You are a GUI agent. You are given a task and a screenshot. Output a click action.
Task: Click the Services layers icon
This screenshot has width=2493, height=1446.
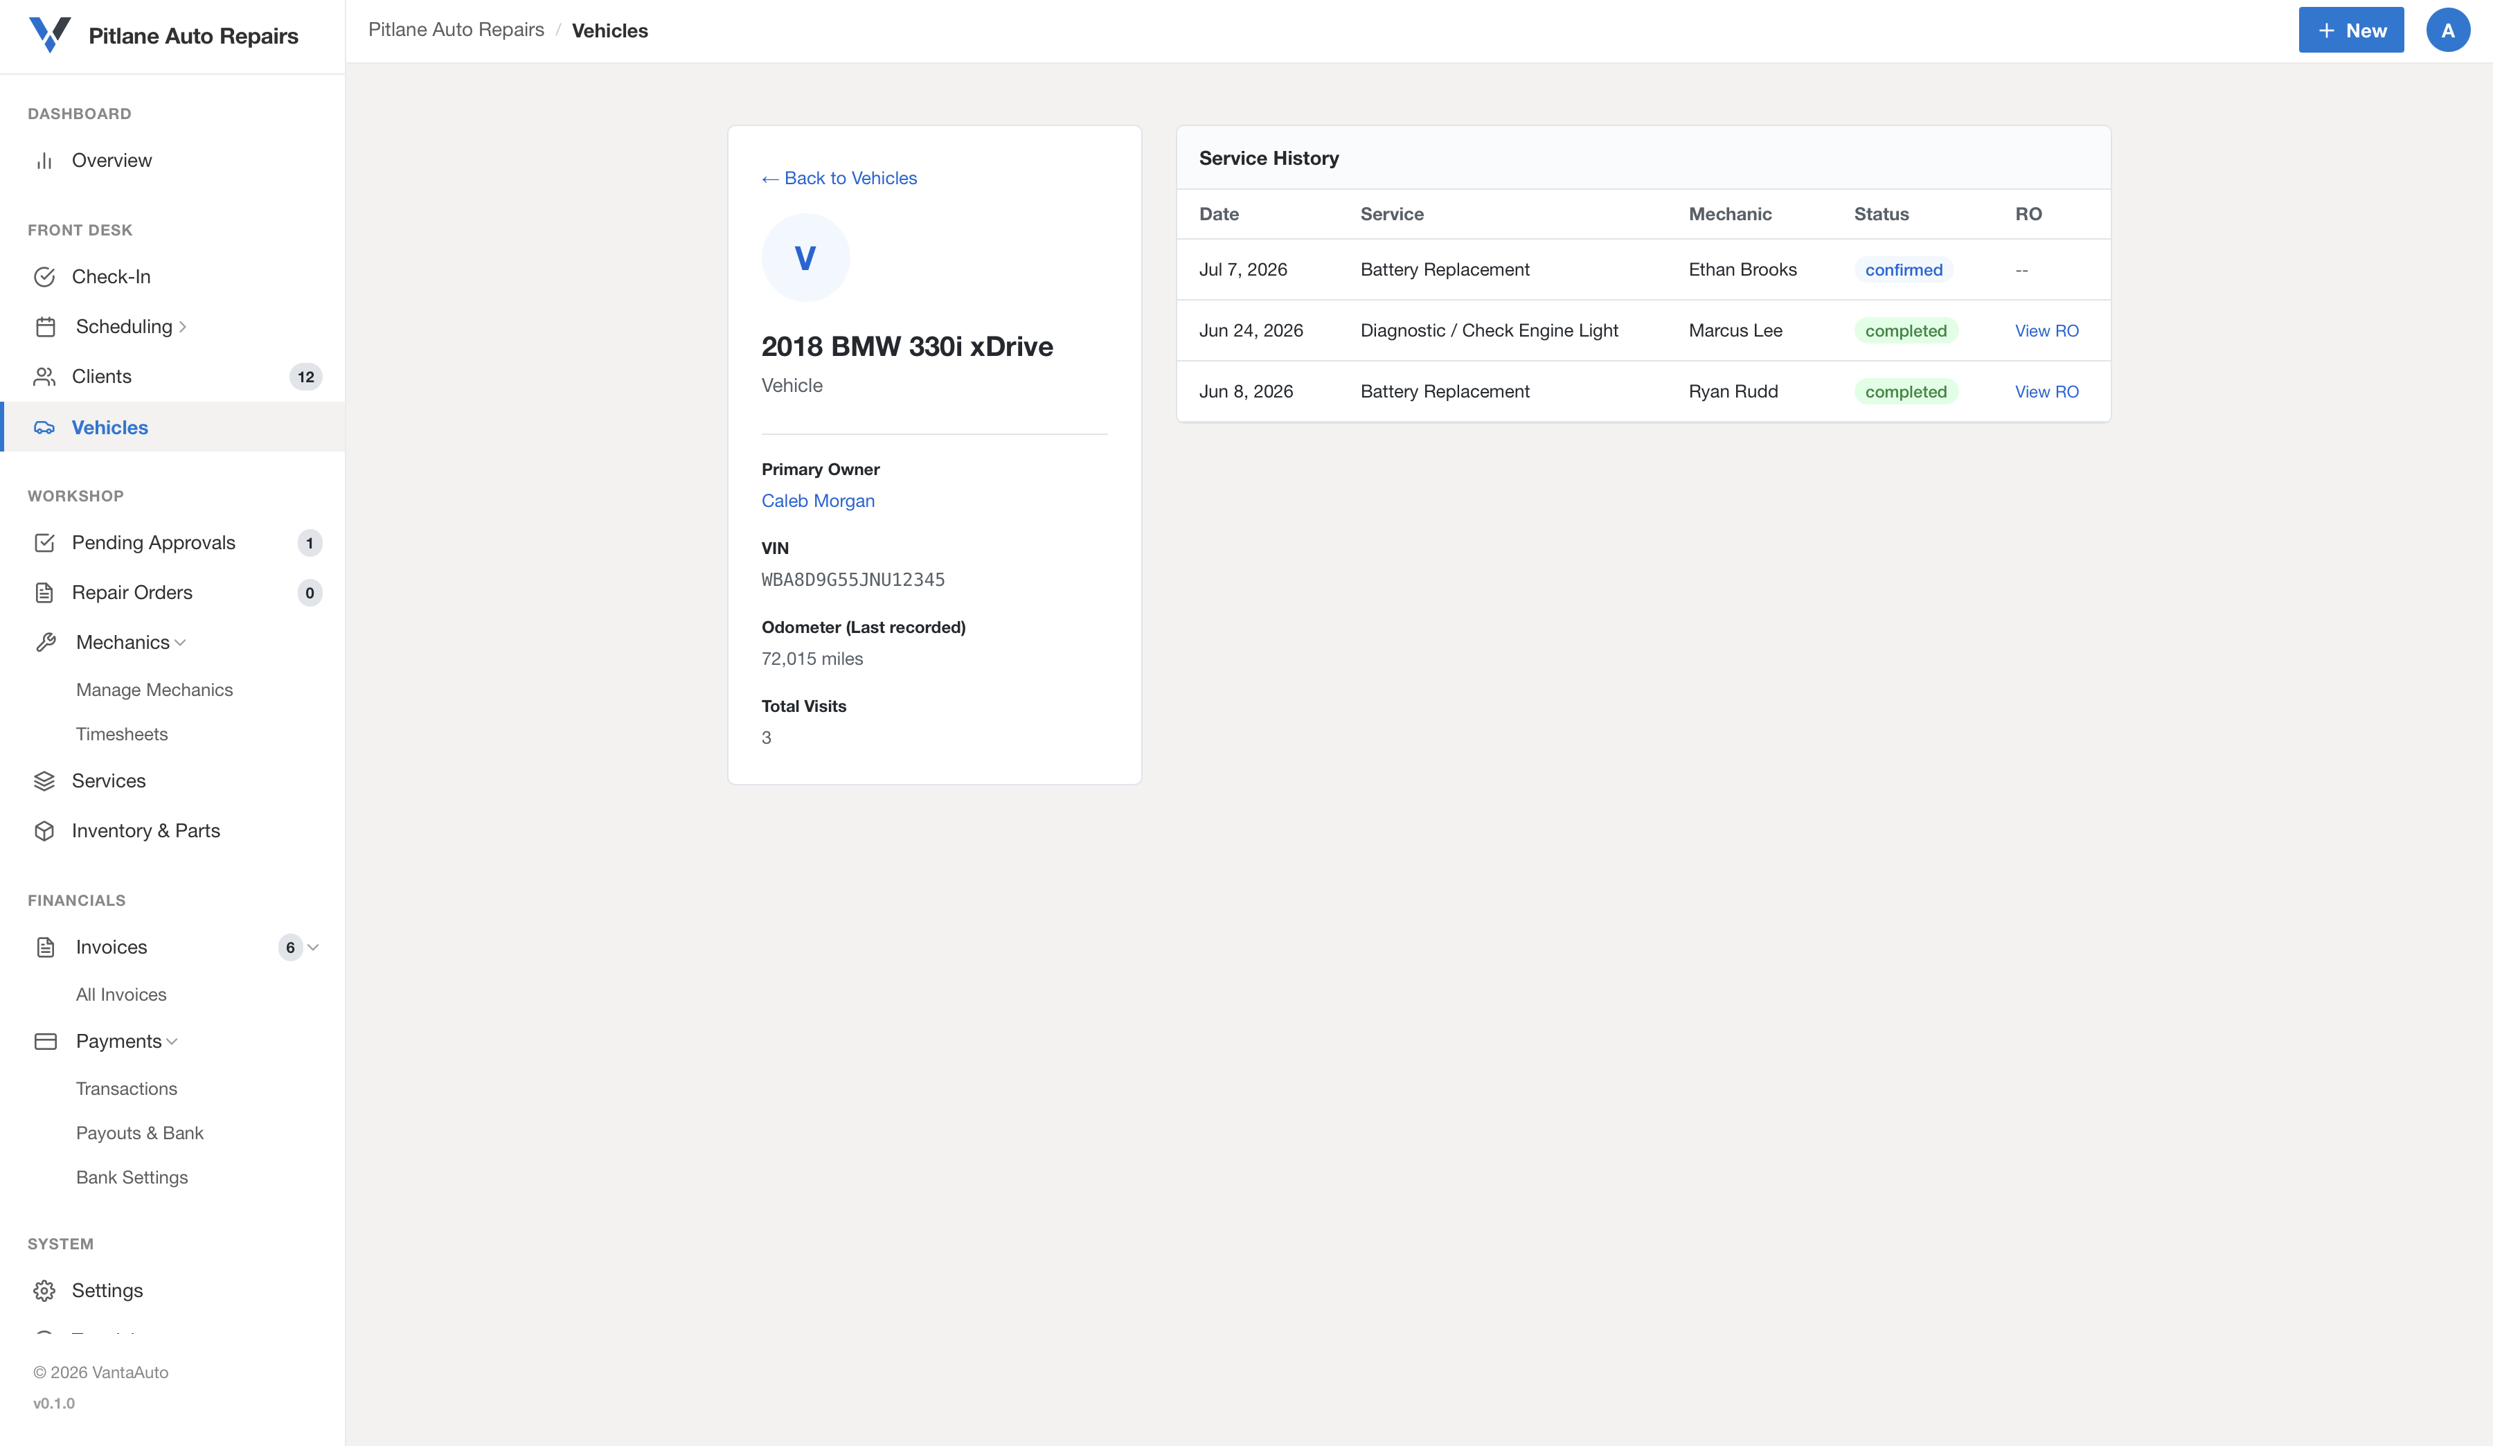[44, 781]
